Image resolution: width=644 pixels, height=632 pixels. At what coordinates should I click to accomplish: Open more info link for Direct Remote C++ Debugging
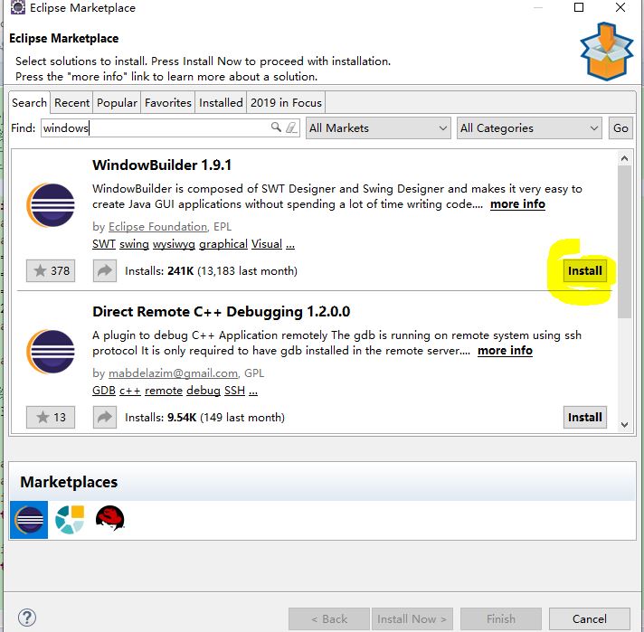click(505, 351)
